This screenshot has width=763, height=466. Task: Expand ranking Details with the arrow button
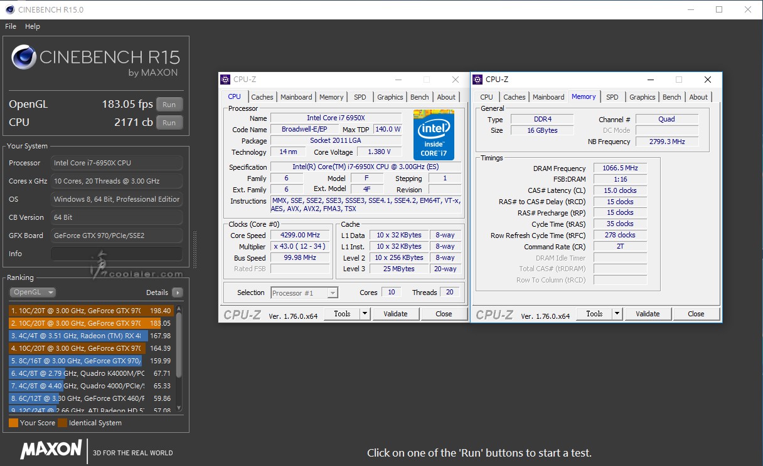(178, 293)
